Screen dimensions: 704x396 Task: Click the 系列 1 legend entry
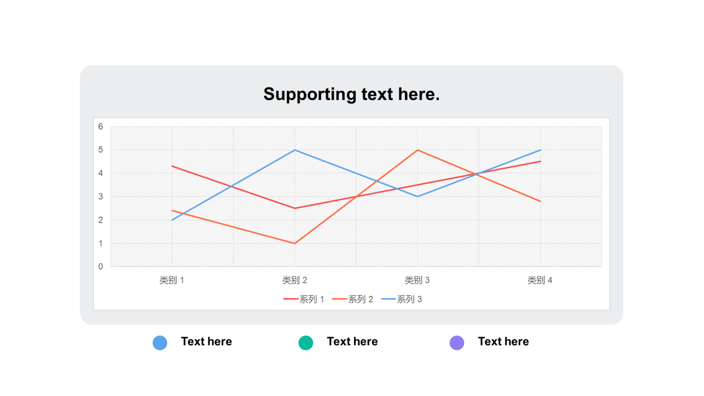tap(304, 299)
